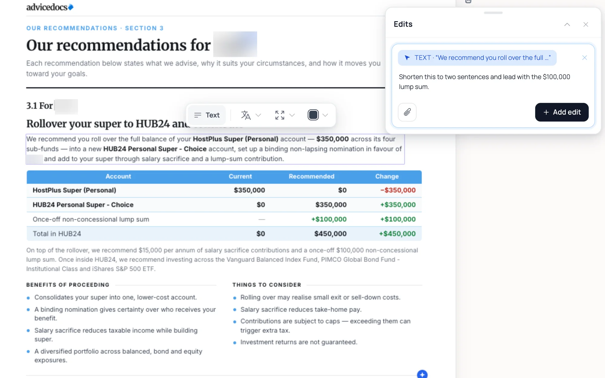The image size is (605, 378).
Task: Click the Recommended column header
Action: (312, 177)
